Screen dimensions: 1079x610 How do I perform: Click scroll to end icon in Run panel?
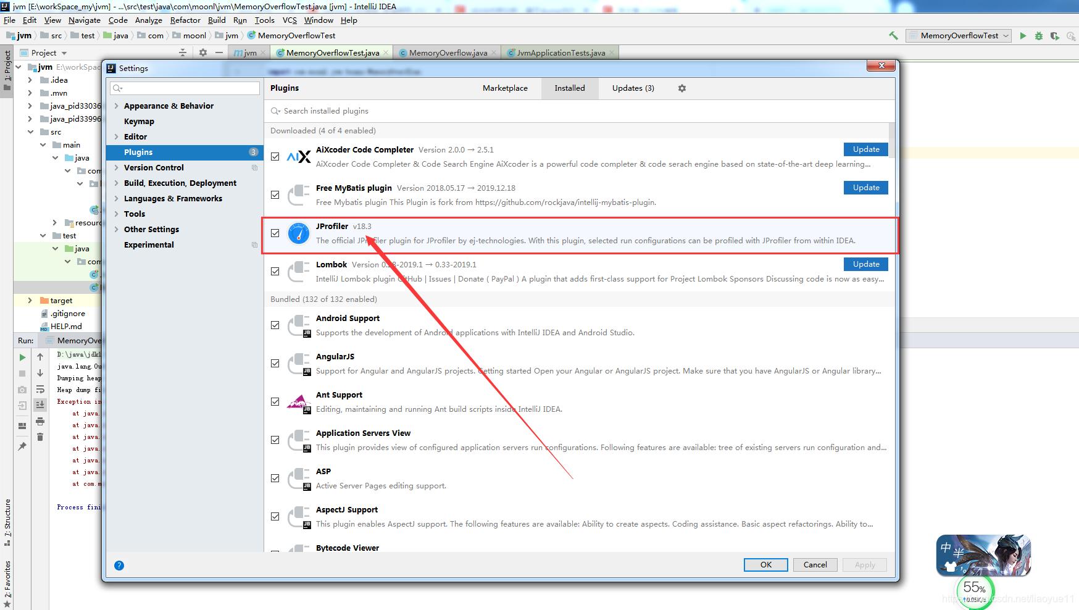point(40,405)
